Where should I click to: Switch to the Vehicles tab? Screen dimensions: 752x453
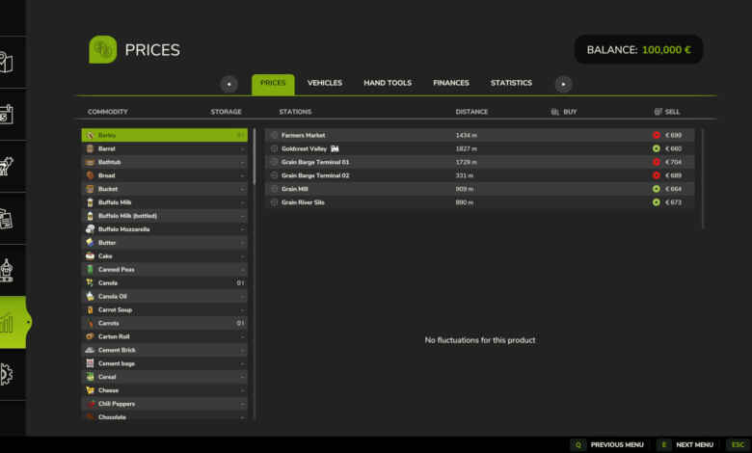324,84
